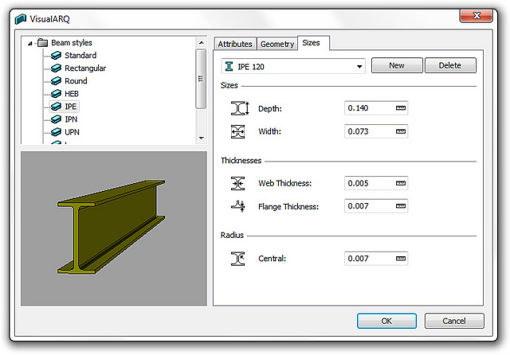Select the UPN beam style icon

tap(56, 132)
